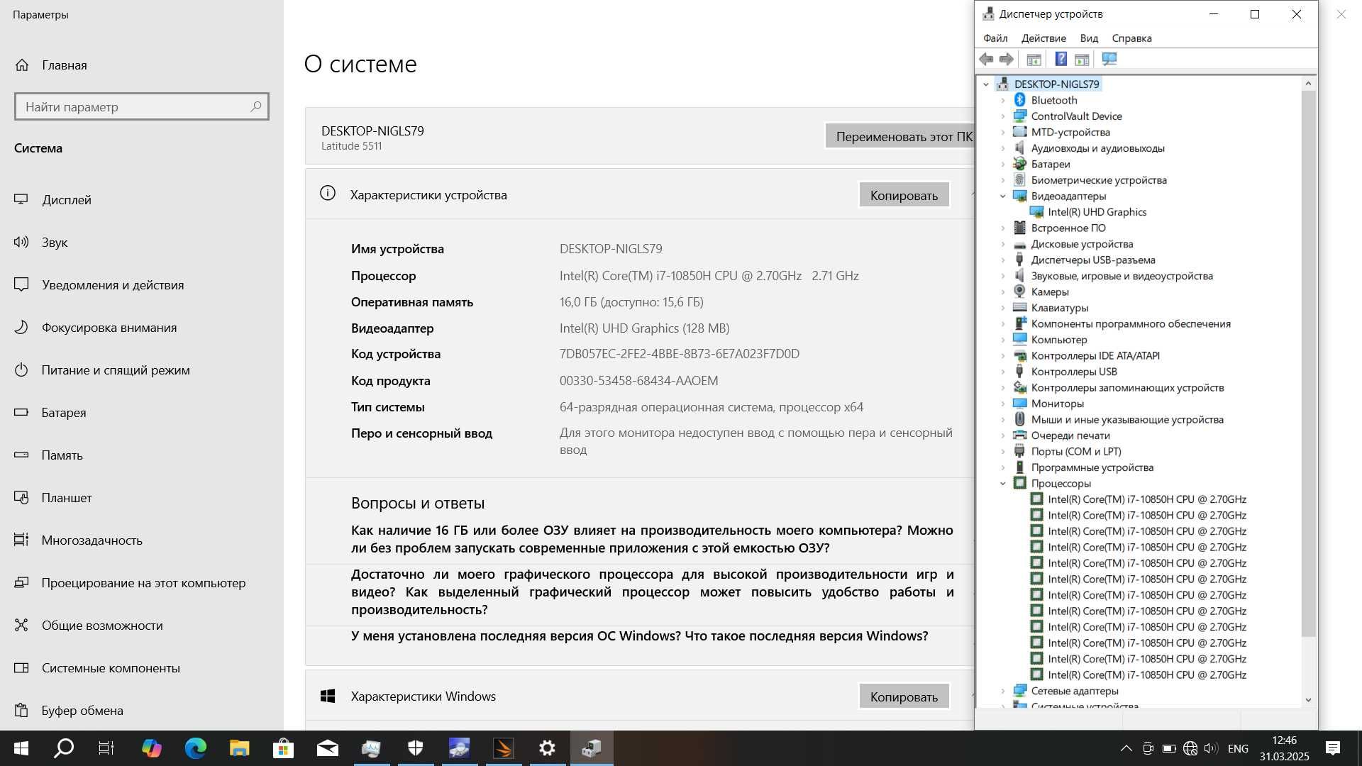The image size is (1362, 766).
Task: Open taskbar Search magnifier
Action: (x=64, y=748)
